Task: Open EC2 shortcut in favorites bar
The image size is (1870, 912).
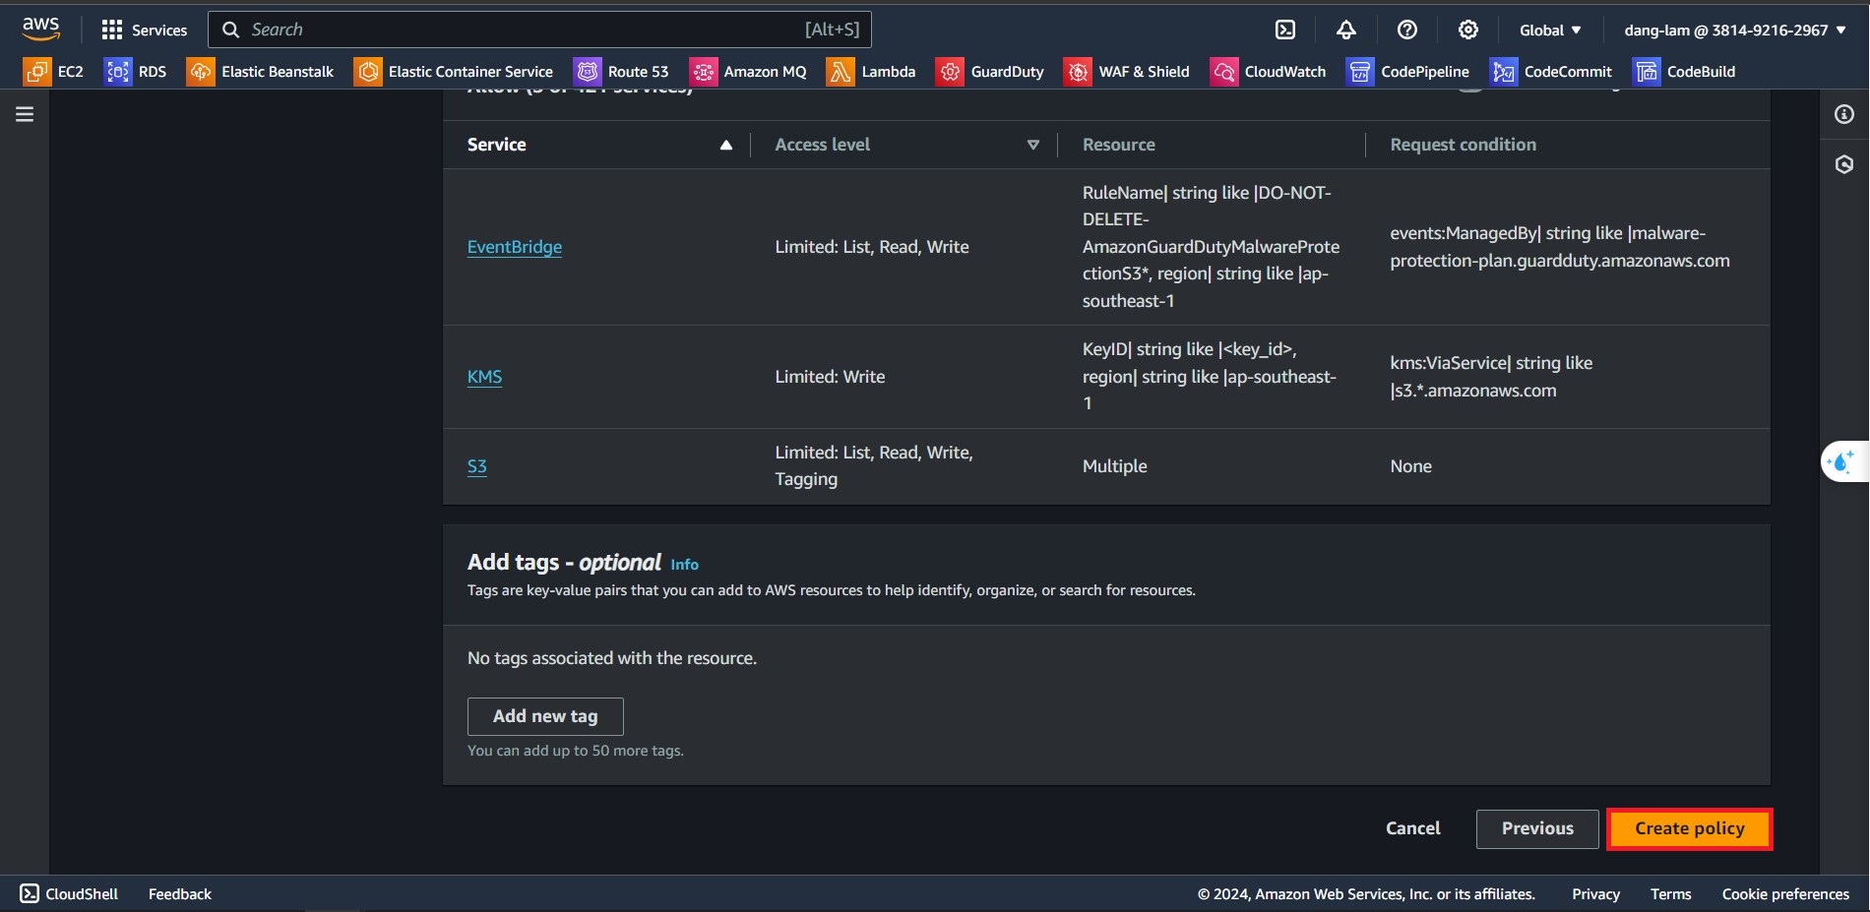Action: tap(54, 71)
